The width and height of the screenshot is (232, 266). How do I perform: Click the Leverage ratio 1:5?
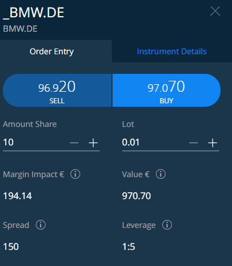coord(129,247)
